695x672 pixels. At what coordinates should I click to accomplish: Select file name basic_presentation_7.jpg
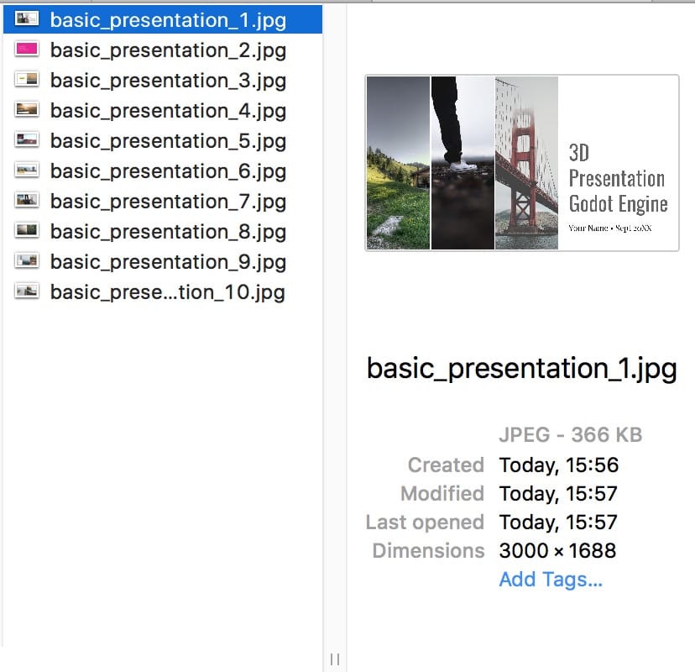[x=168, y=202]
